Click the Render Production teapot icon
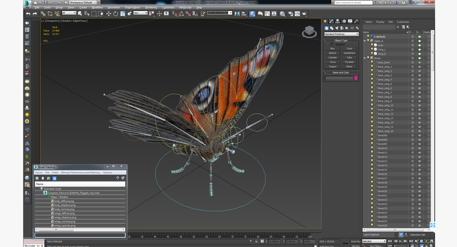 (x=304, y=14)
